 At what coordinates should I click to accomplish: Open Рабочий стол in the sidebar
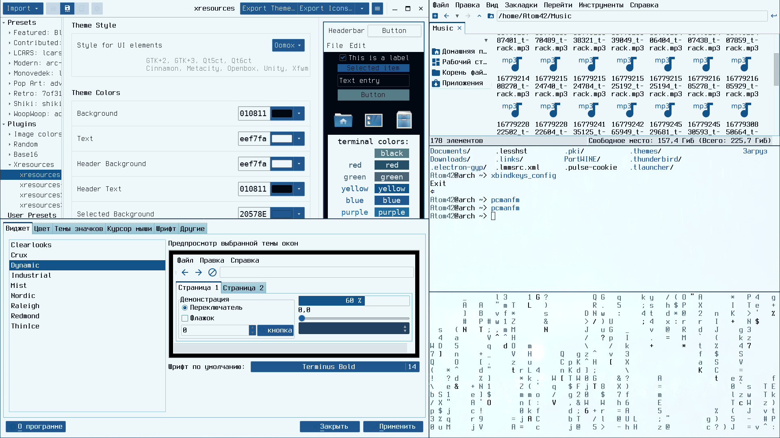460,62
